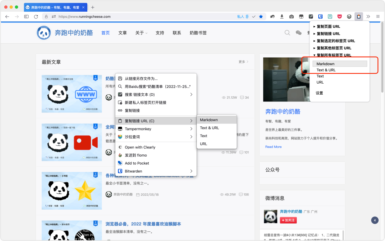Click the blue bookmark star
Image resolution: width=385 pixels, height=241 pixels.
(261, 17)
